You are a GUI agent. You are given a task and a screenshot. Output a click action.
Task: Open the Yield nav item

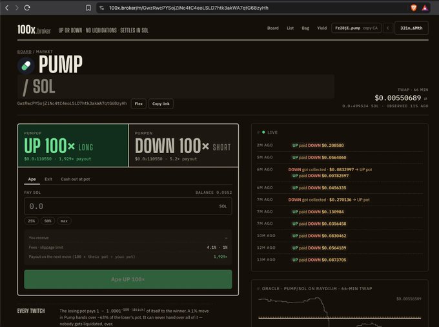pyautogui.click(x=322, y=28)
